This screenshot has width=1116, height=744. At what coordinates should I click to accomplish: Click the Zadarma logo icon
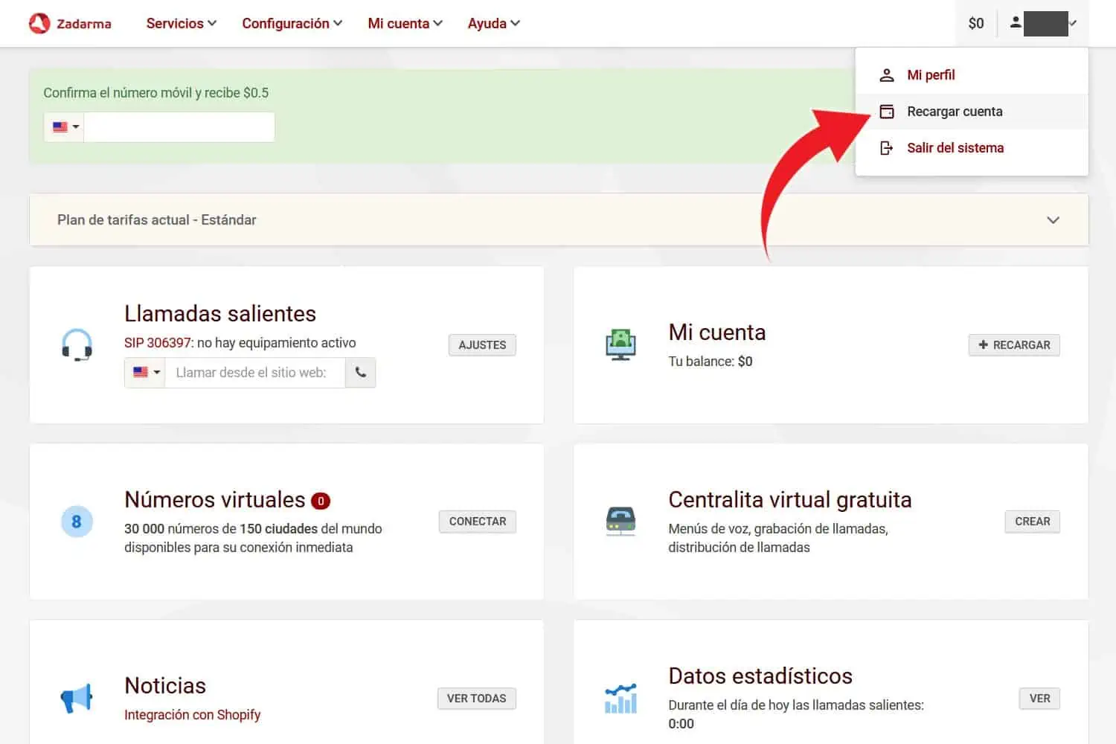tap(39, 23)
